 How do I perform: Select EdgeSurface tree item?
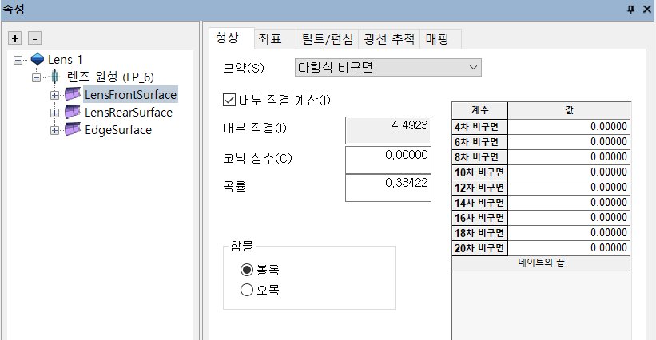coord(118,130)
